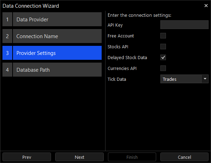Go to the Data Provider step
This screenshot has width=211, height=163.
[57, 20]
